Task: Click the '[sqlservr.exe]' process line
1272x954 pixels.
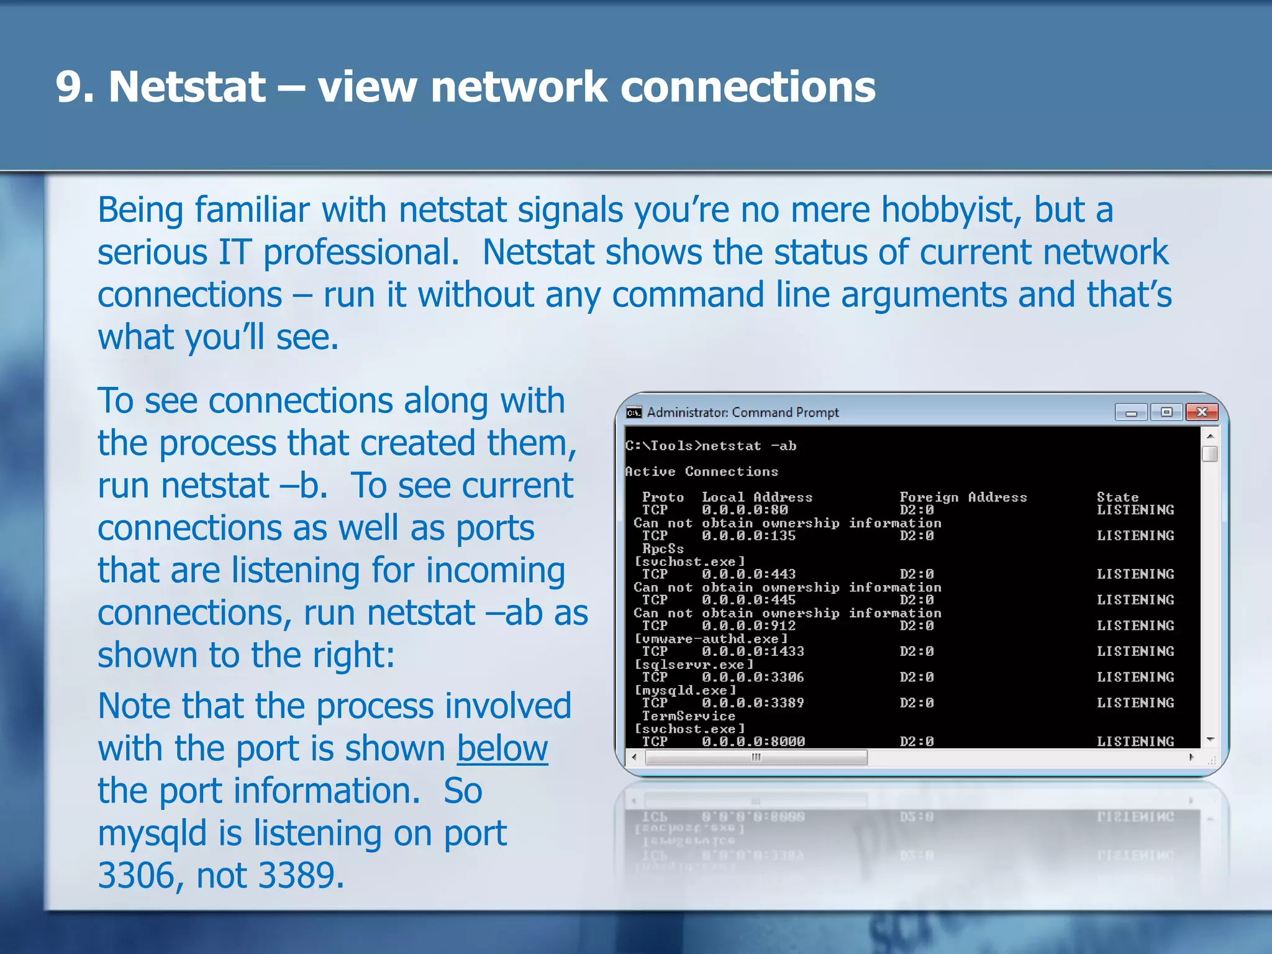Action: point(693,665)
